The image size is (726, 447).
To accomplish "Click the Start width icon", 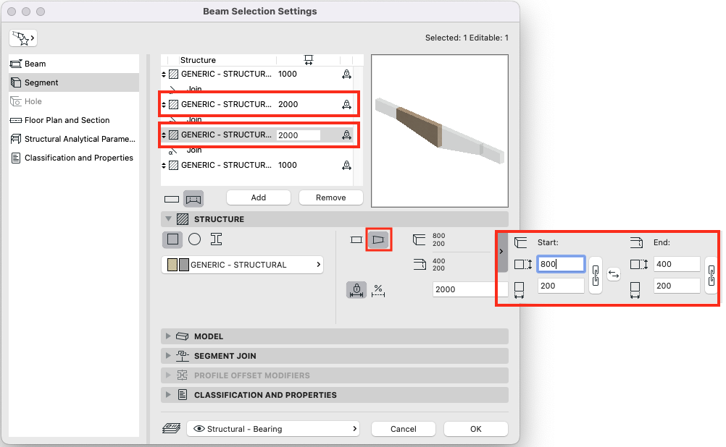I will 519,290.
